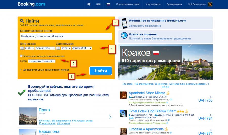The width and height of the screenshot is (228, 135).
Task: Click Получайте наши Эксклюзивные предложения
Action: pyautogui.click(x=160, y=38)
